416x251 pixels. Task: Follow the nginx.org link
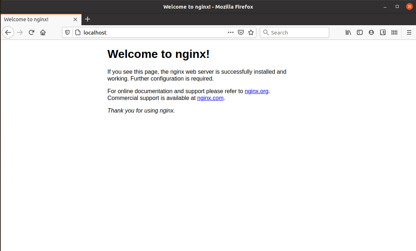pos(256,91)
